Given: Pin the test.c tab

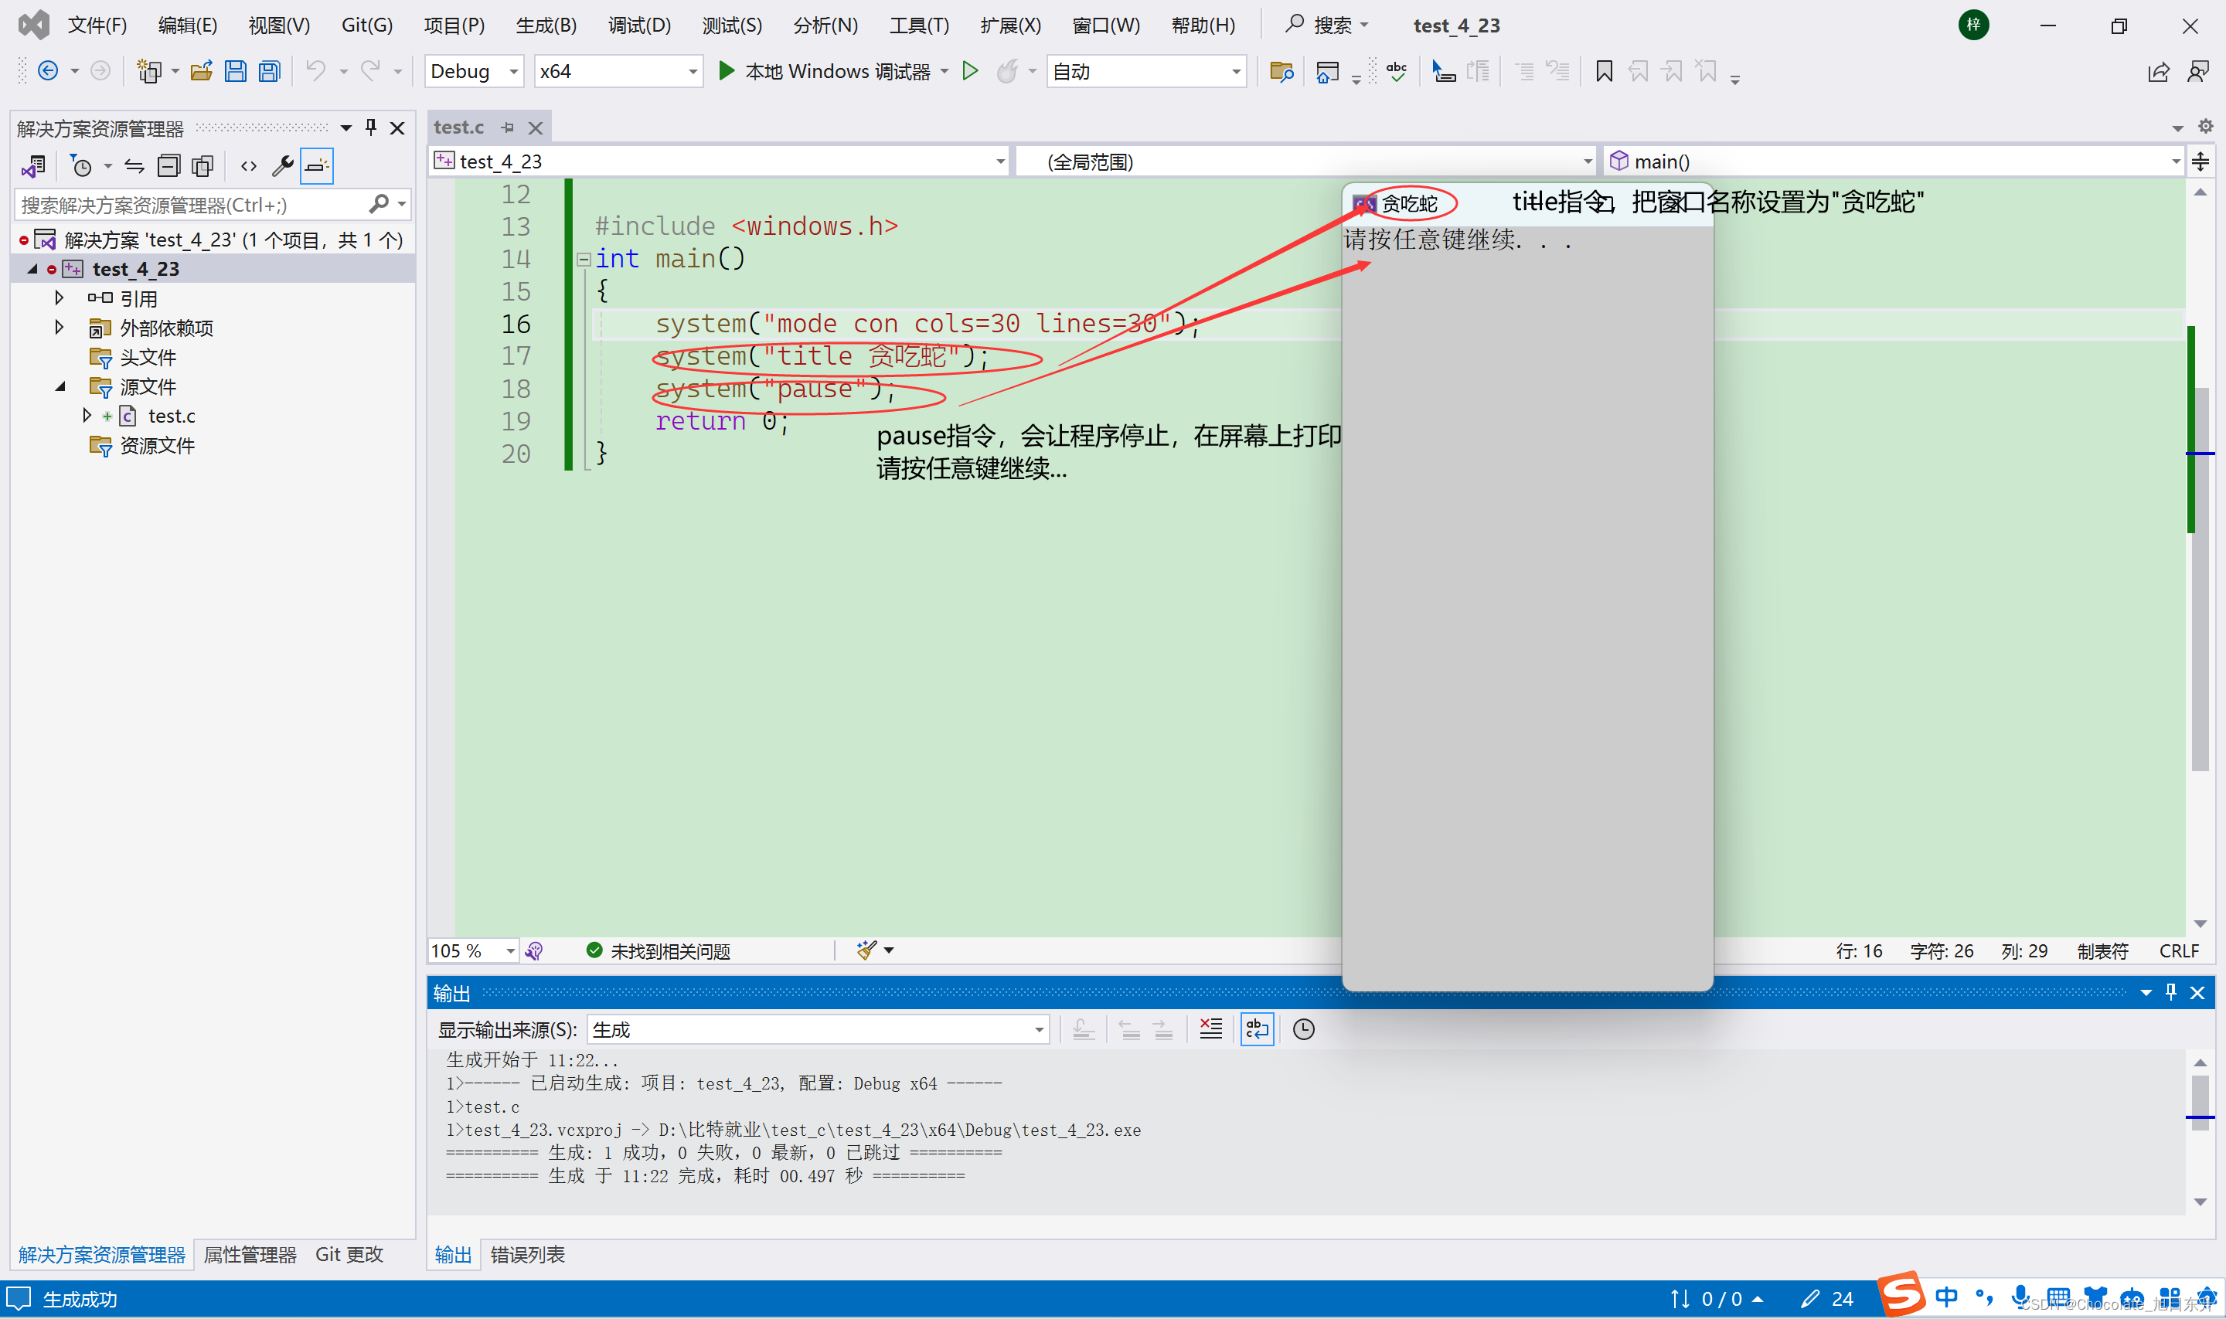Looking at the screenshot, I should click(x=508, y=128).
